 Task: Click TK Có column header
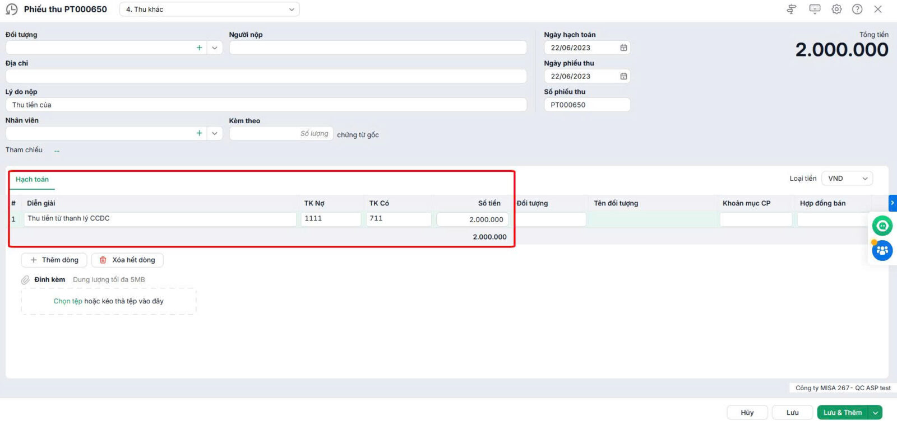[x=379, y=203]
